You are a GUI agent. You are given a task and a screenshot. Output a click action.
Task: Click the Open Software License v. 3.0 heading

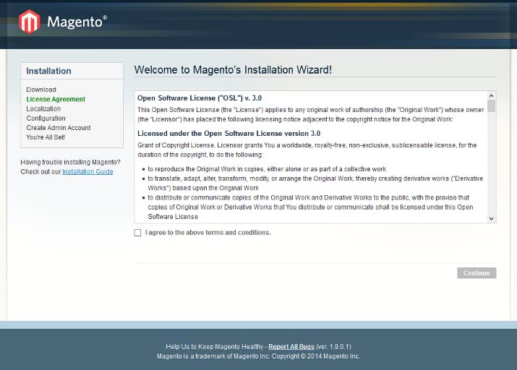coord(200,98)
